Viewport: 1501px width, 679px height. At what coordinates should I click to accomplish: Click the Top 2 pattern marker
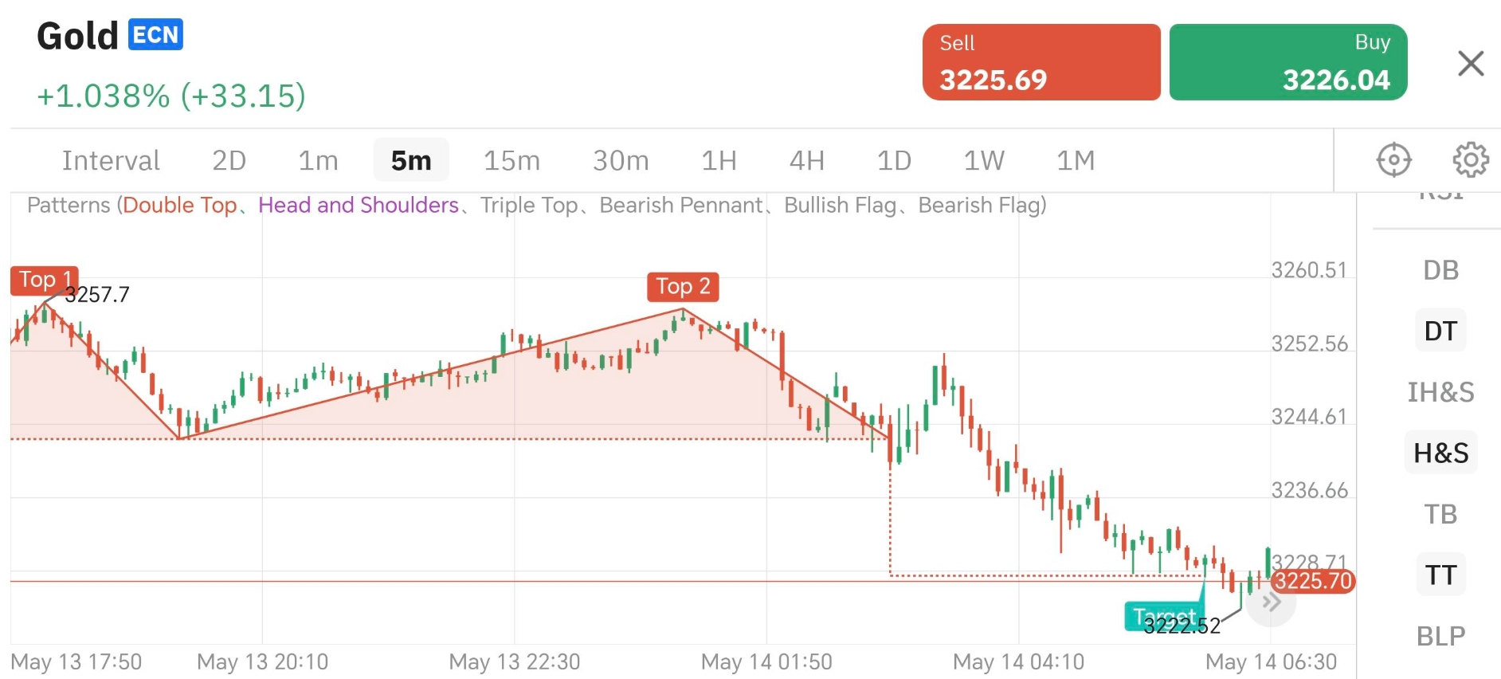click(x=683, y=286)
